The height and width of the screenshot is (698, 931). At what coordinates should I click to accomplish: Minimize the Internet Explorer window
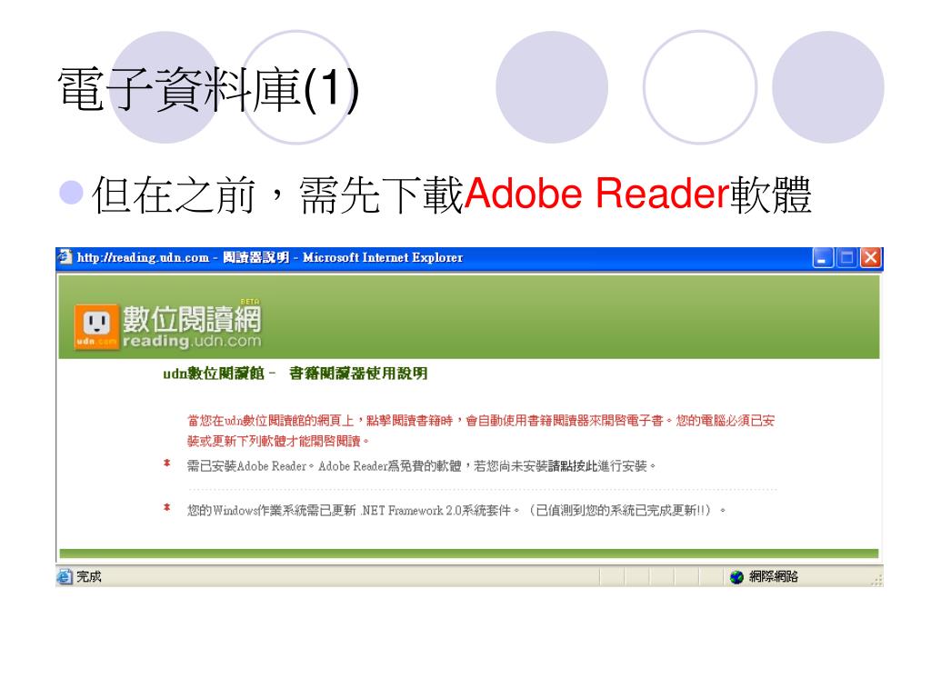[x=823, y=258]
